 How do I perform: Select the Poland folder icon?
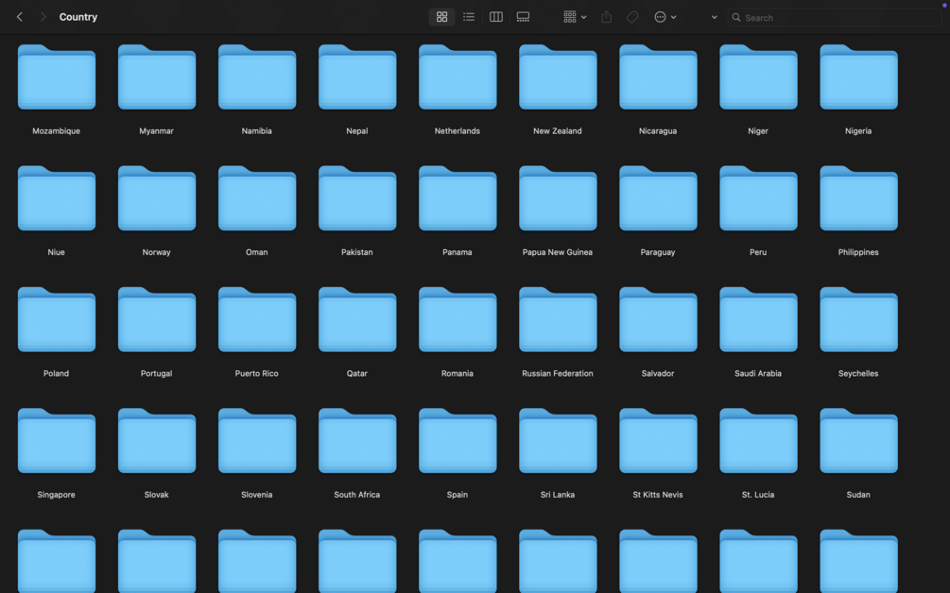(57, 319)
